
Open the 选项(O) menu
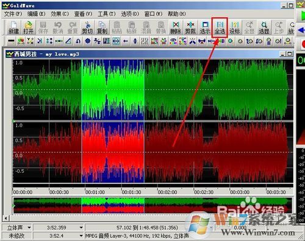[130, 14]
